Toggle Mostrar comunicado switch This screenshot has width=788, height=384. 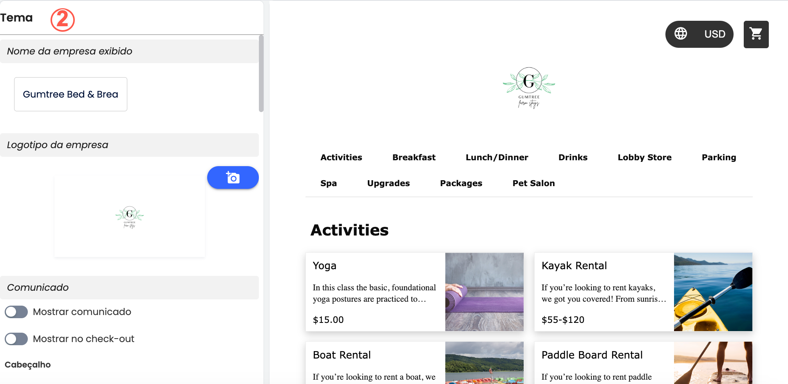click(x=16, y=312)
